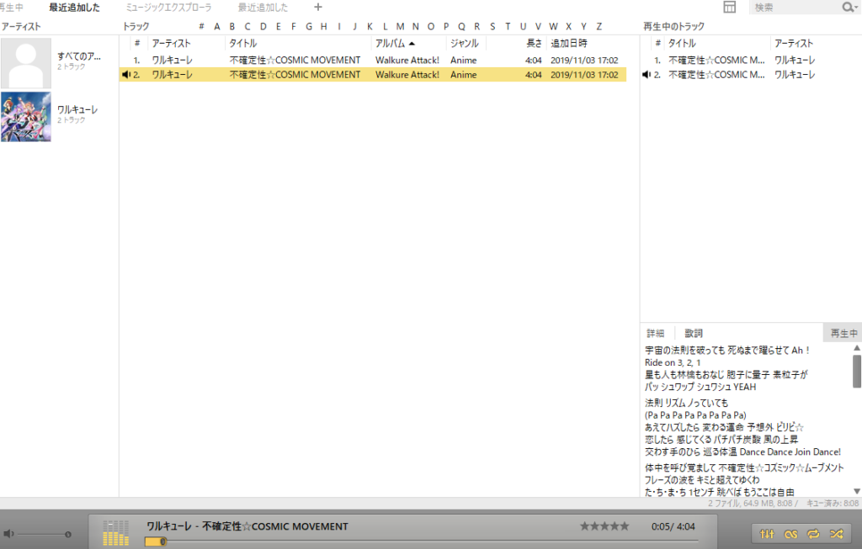Jump to letter A in the alphabet bar
This screenshot has width=862, height=549.
coord(217,26)
